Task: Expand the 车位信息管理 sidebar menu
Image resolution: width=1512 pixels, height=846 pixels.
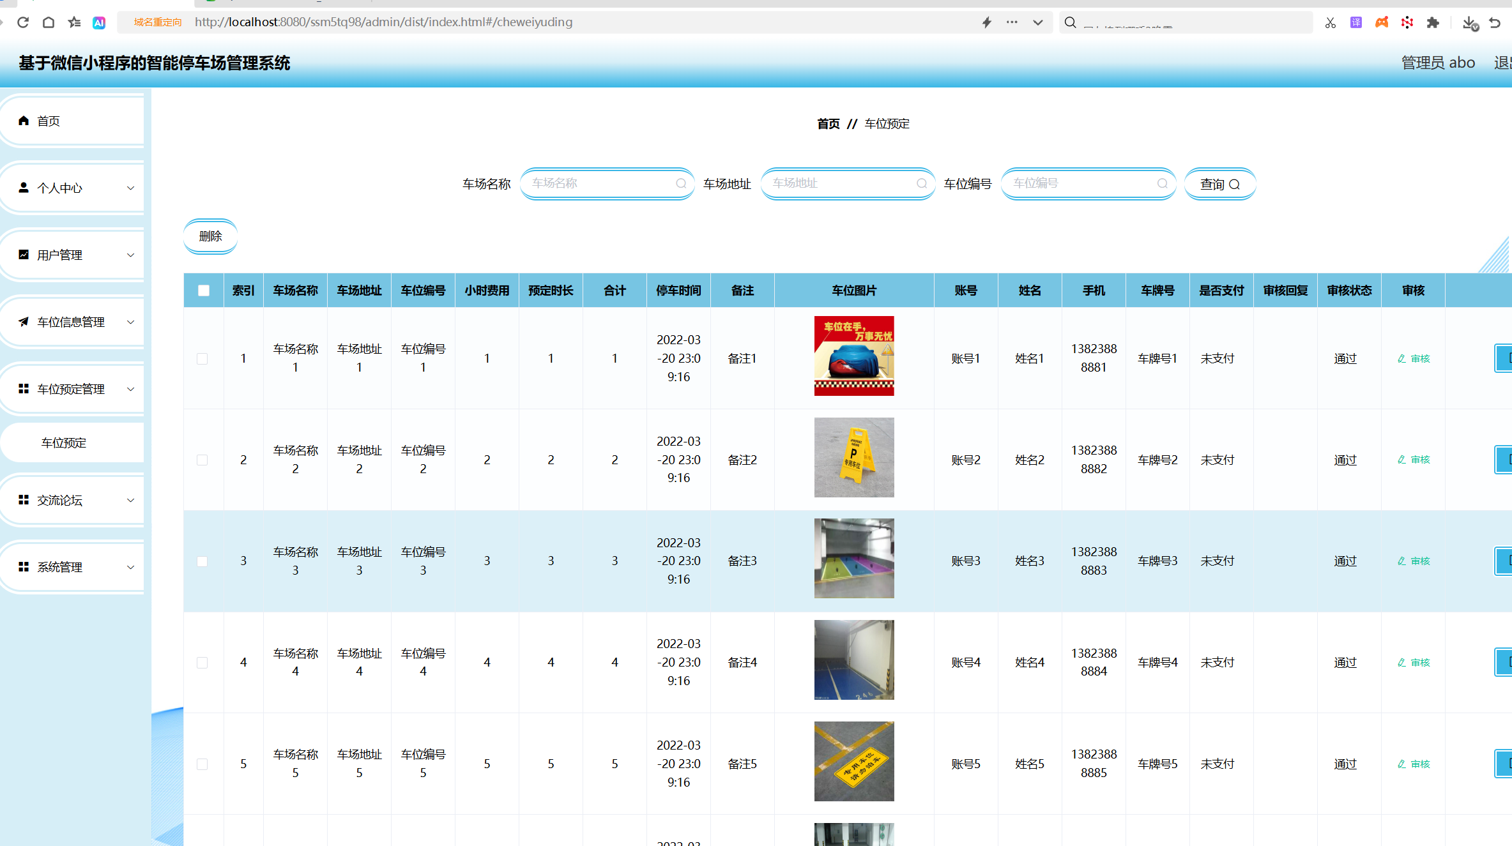Action: point(72,322)
